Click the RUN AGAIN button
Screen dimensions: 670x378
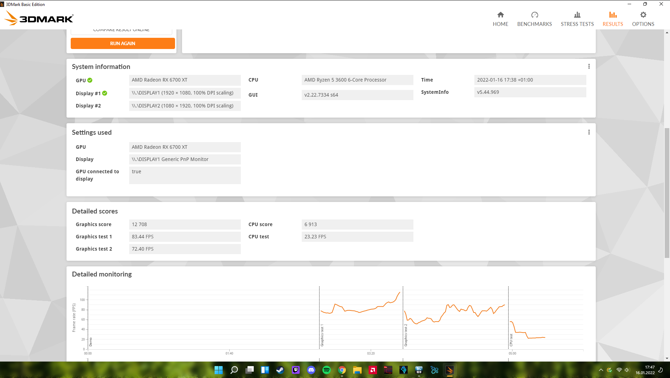[123, 43]
